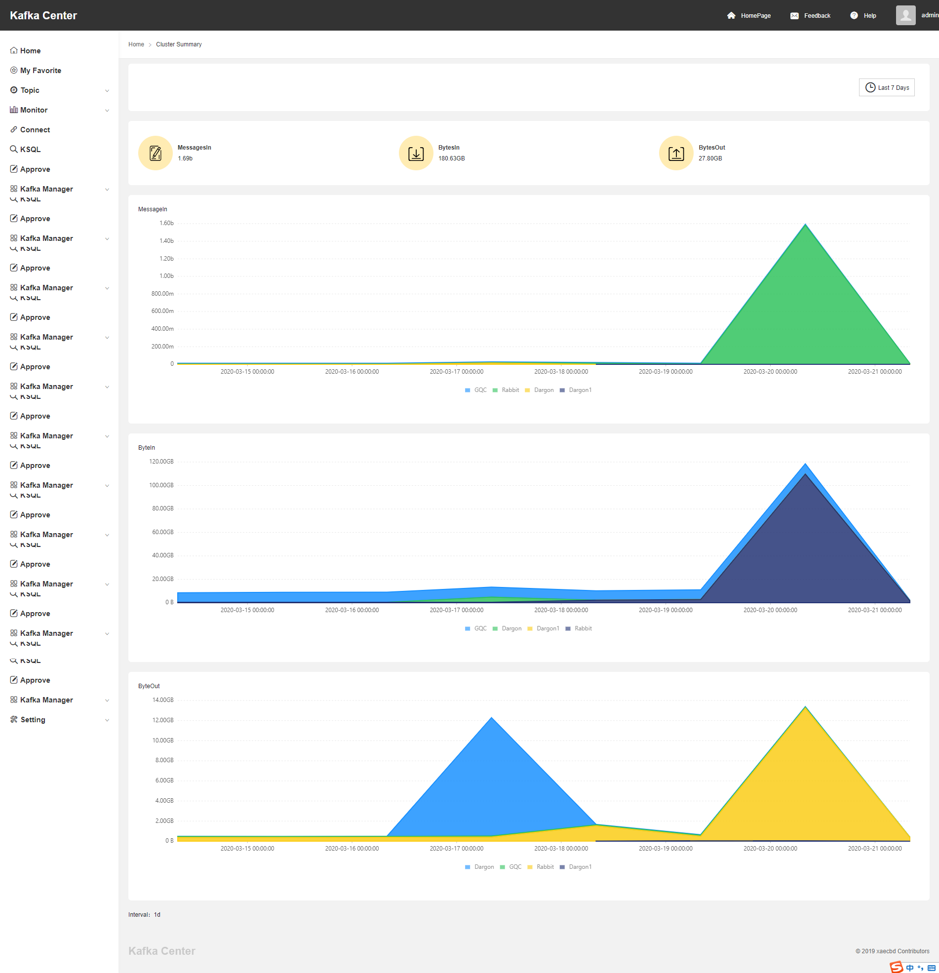939x973 pixels.
Task: Open the admin avatar icon
Action: 906,15
